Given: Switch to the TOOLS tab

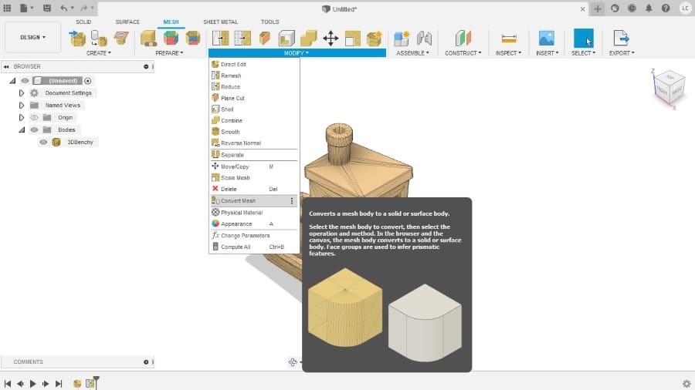Looking at the screenshot, I should pos(270,22).
